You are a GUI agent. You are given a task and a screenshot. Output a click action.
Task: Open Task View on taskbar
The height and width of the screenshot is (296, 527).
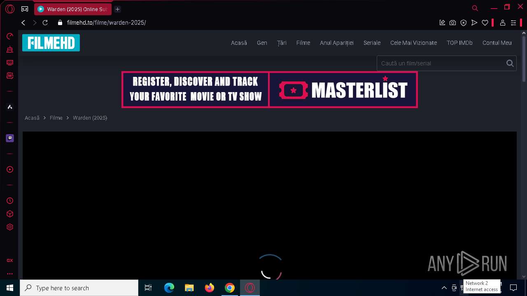(148, 288)
